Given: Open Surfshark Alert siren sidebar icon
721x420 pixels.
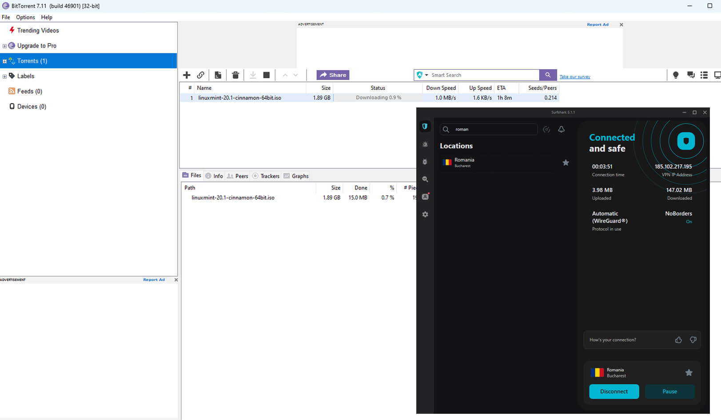Looking at the screenshot, I should click(425, 144).
